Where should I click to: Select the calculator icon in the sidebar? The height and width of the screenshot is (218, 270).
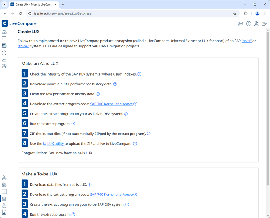click(x=4, y=46)
